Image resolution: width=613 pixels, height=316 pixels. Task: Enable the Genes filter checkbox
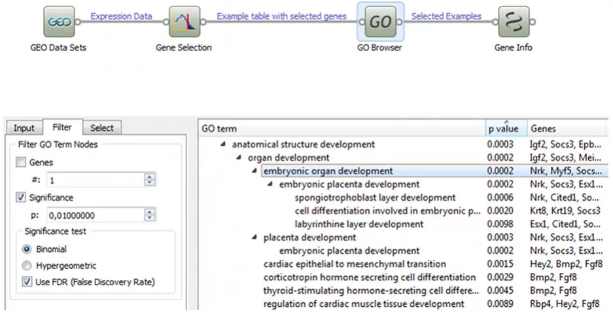coord(21,162)
